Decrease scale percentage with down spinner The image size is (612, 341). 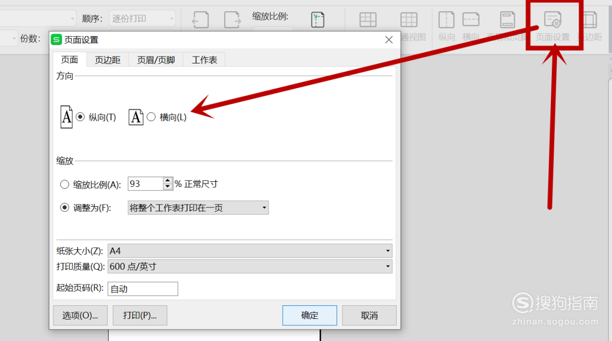(167, 187)
